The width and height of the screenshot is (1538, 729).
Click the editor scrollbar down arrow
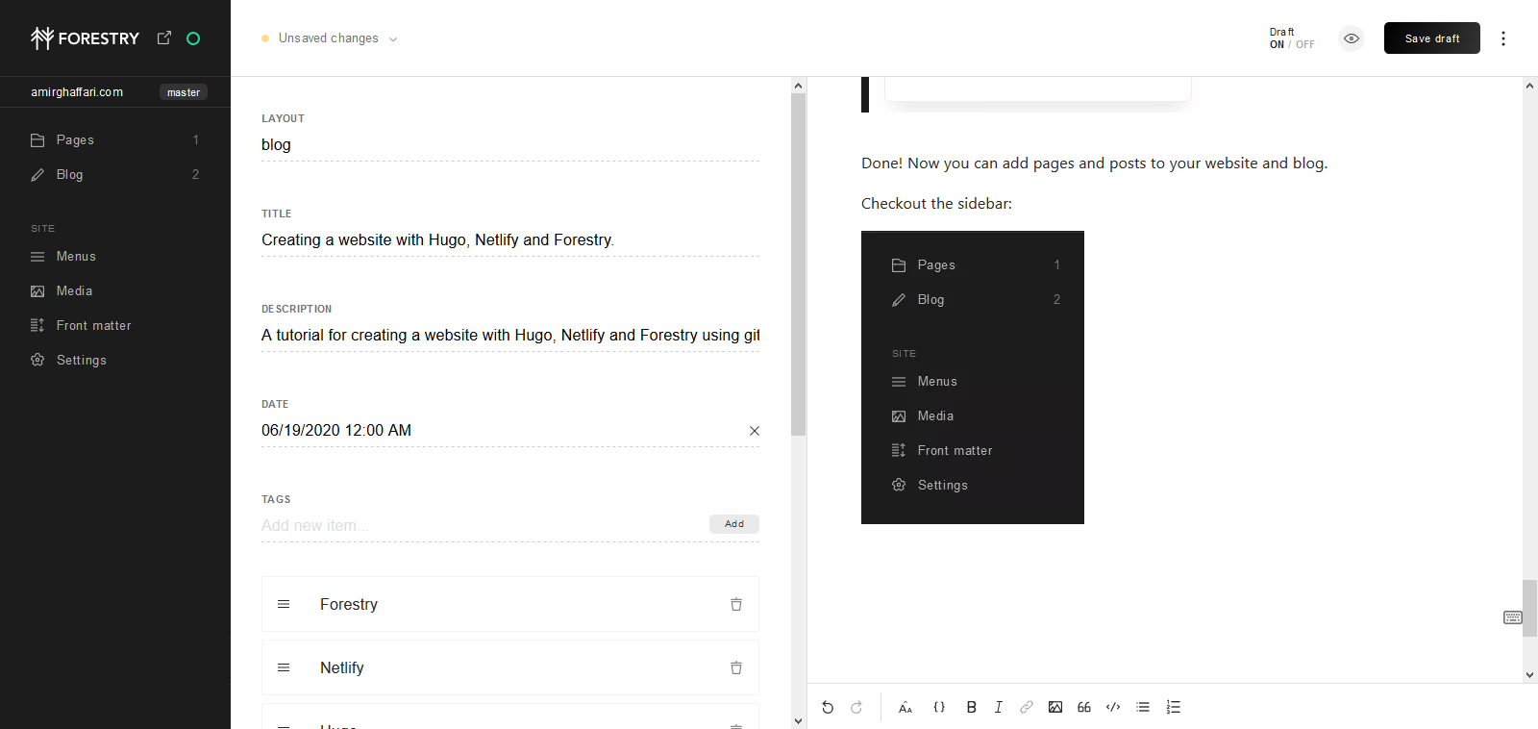point(1529,675)
